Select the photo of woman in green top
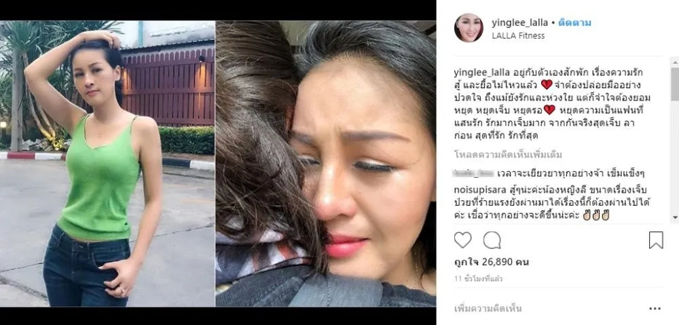The image size is (679, 325). click(107, 164)
